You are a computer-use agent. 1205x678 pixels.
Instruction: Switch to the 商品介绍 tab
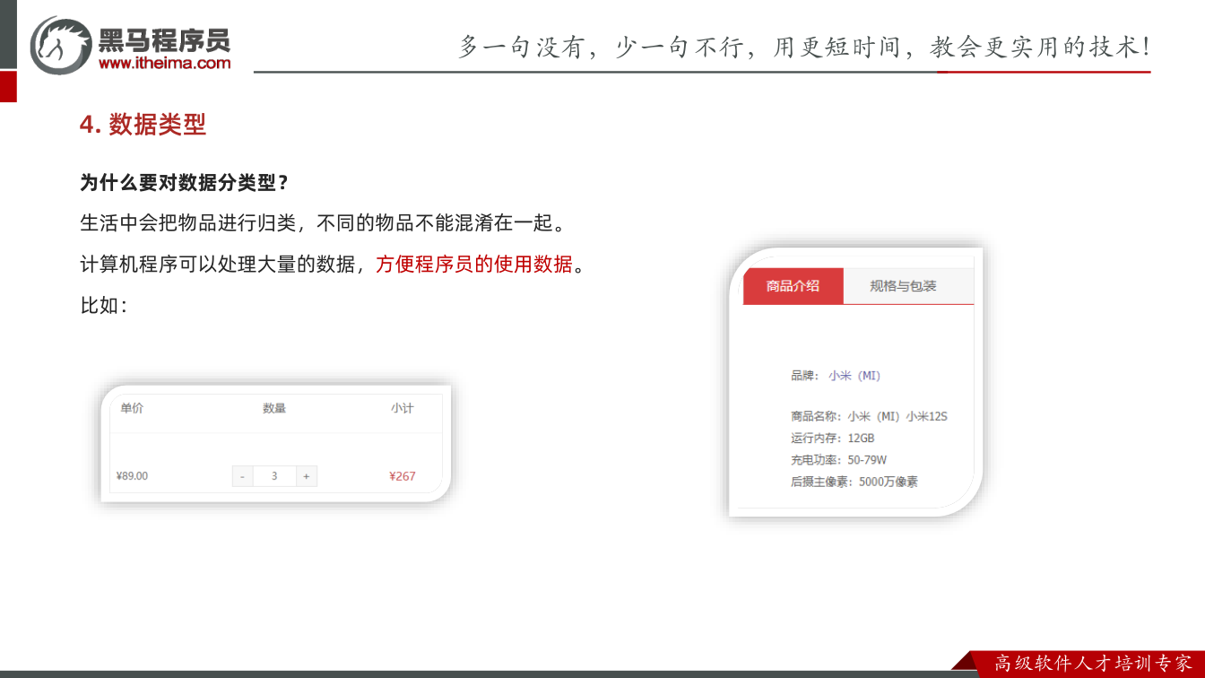pos(793,286)
